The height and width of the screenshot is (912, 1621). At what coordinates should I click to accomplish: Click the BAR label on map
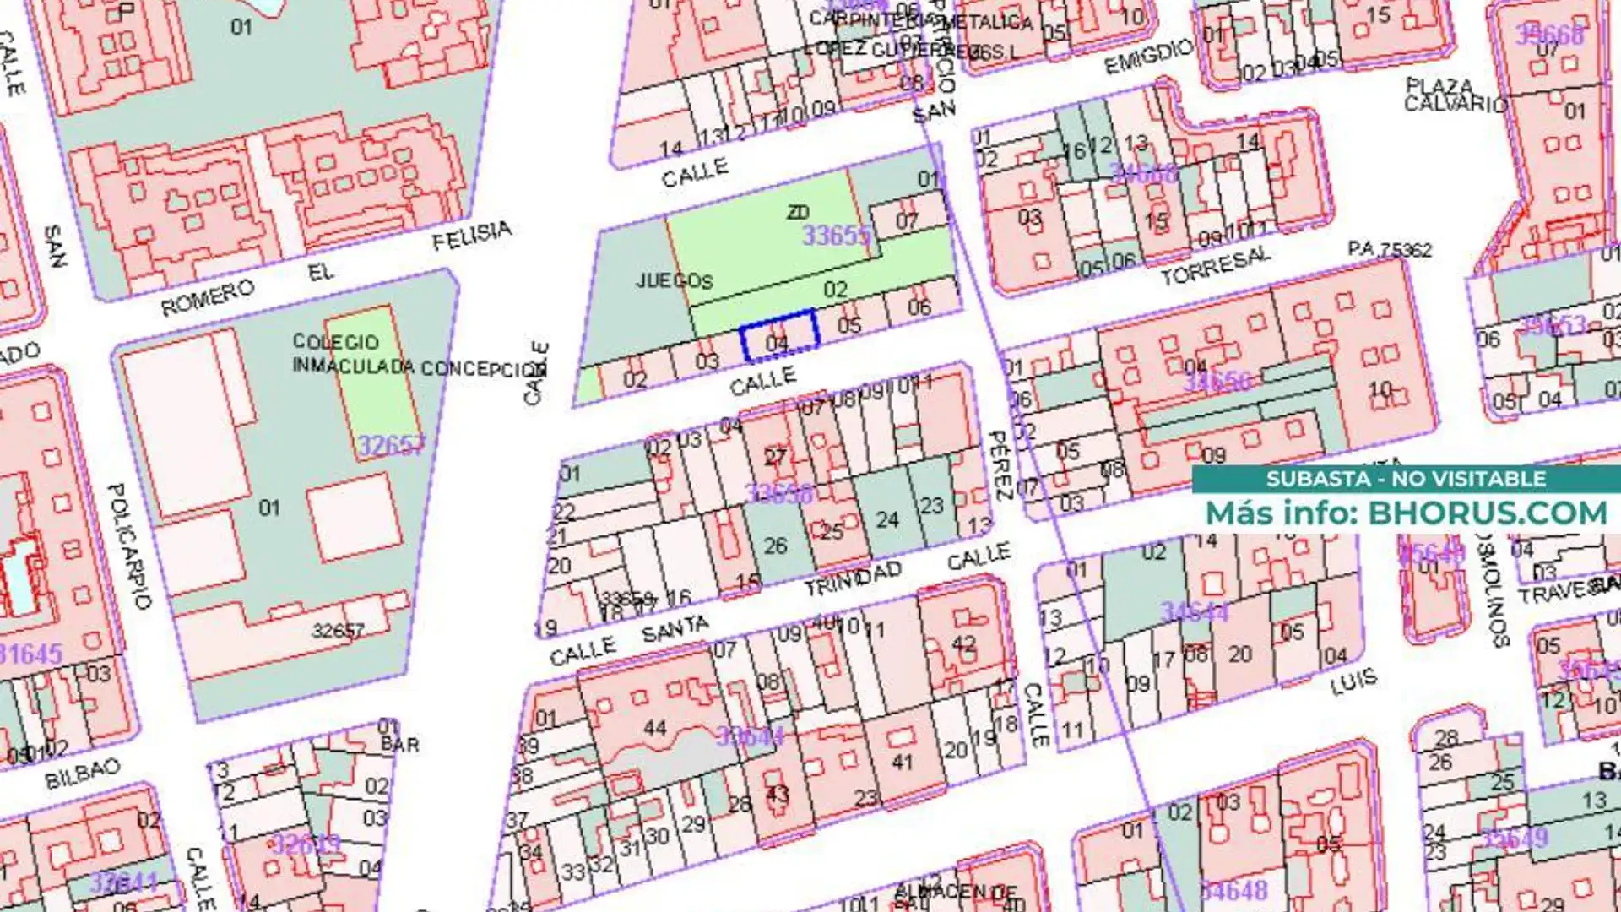coord(399,745)
